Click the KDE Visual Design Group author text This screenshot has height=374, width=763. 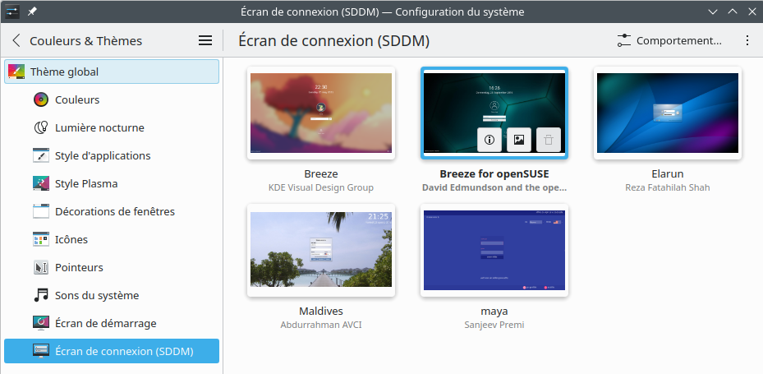click(321, 187)
